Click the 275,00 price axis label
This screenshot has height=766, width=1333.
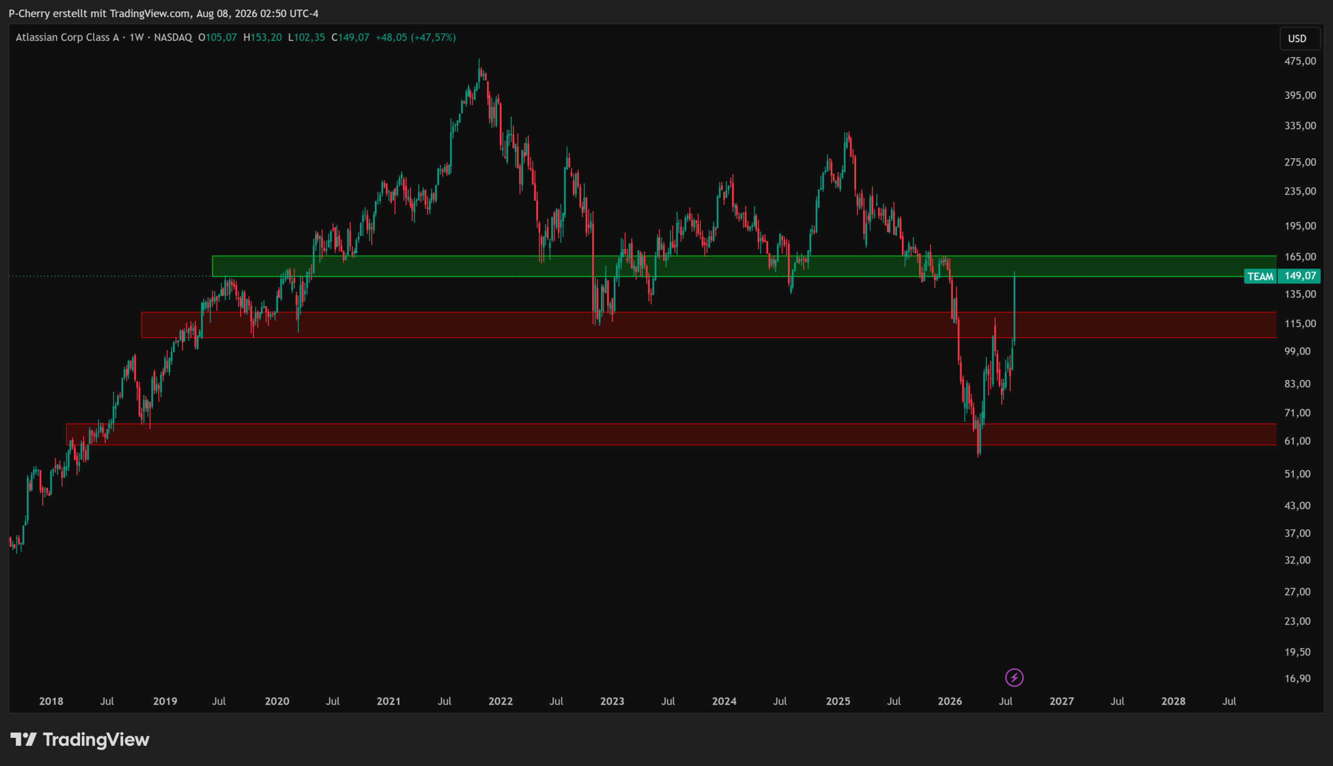point(1300,162)
